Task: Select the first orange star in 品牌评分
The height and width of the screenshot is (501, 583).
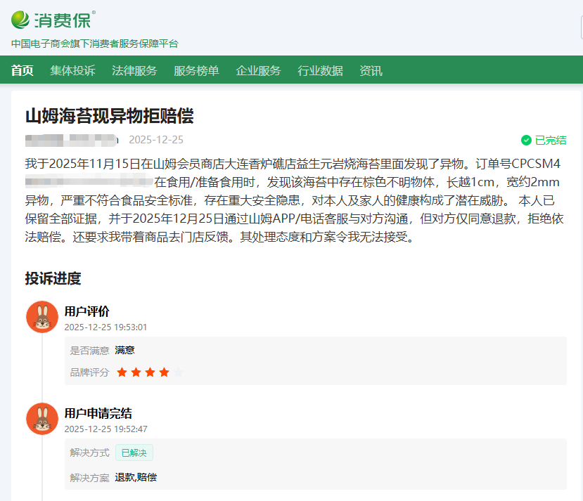Action: (122, 372)
